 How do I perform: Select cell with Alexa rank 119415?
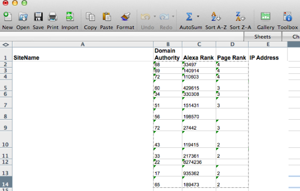tap(199, 139)
